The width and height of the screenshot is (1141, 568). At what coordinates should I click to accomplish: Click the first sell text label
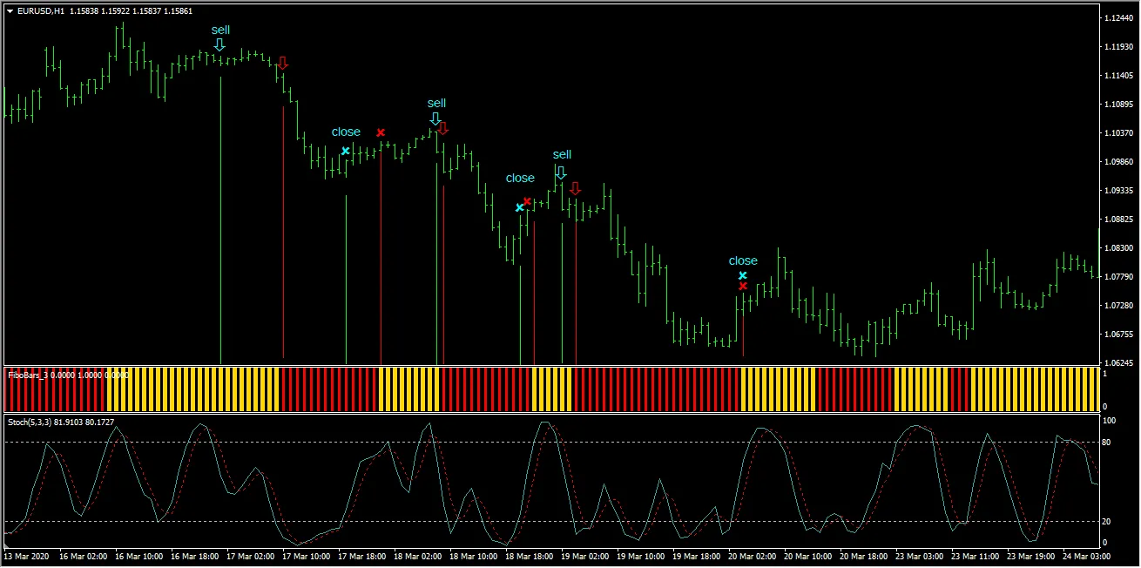(219, 30)
